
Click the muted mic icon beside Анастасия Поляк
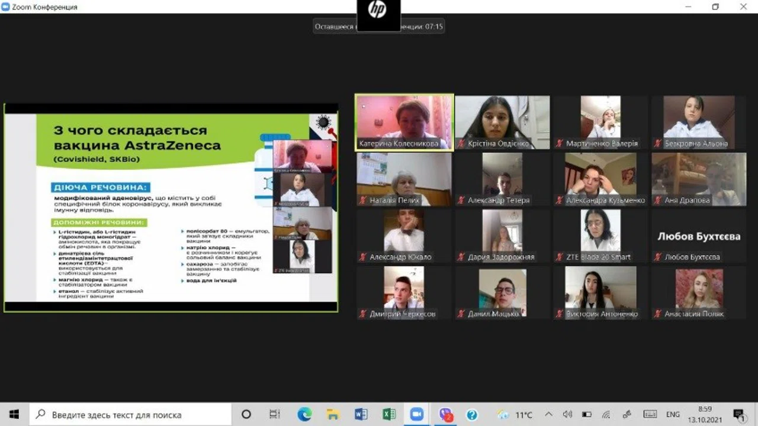point(658,314)
